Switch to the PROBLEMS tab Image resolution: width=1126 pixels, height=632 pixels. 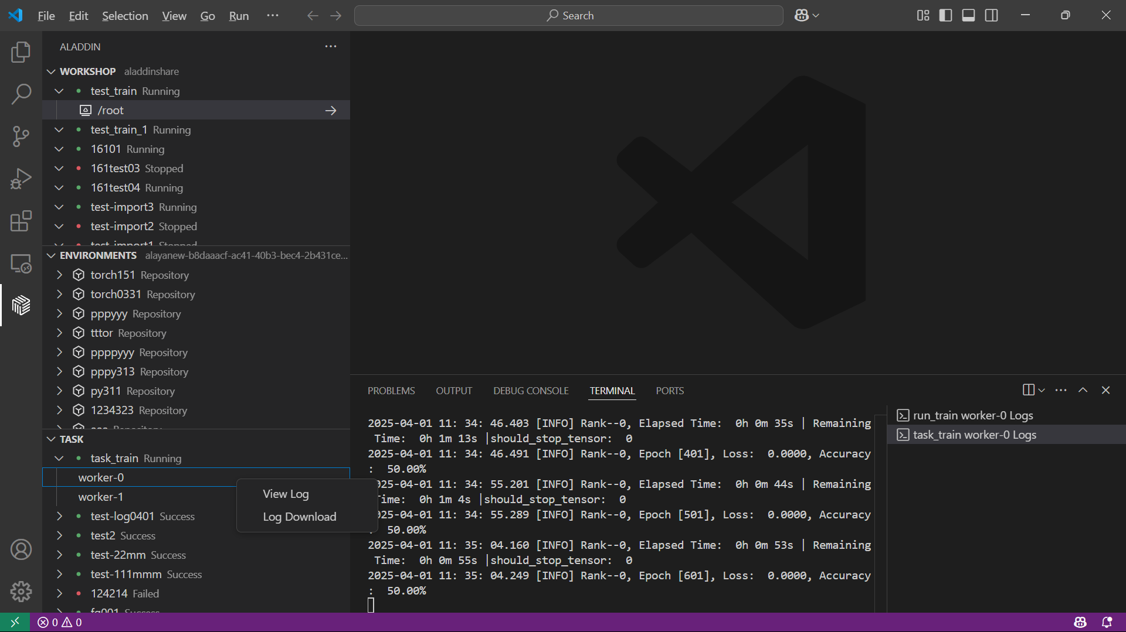tap(391, 391)
